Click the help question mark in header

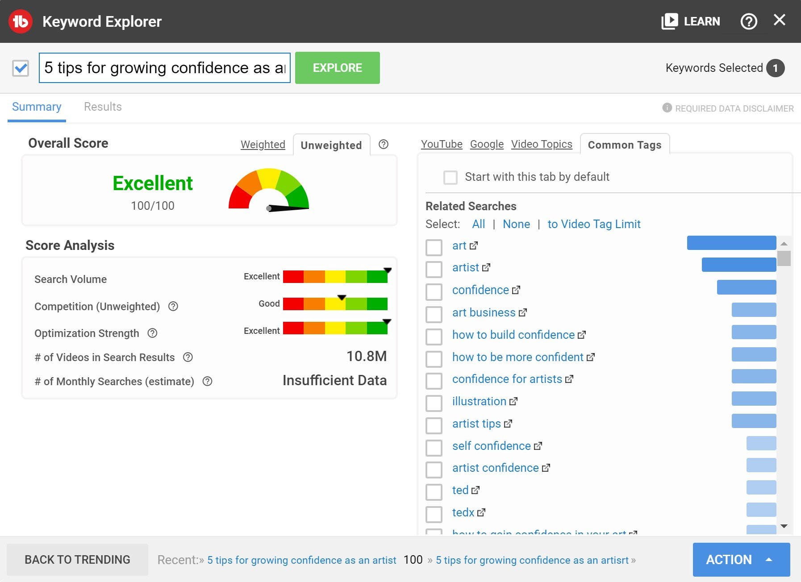pyautogui.click(x=749, y=21)
